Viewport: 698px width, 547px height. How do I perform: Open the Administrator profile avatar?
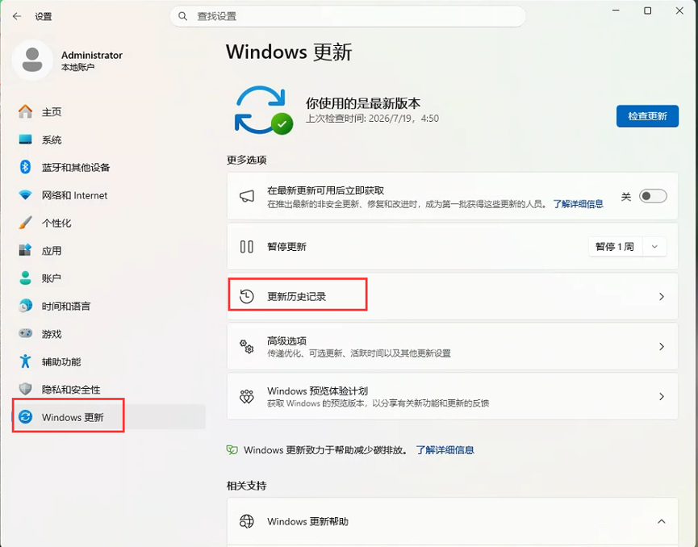[x=32, y=60]
